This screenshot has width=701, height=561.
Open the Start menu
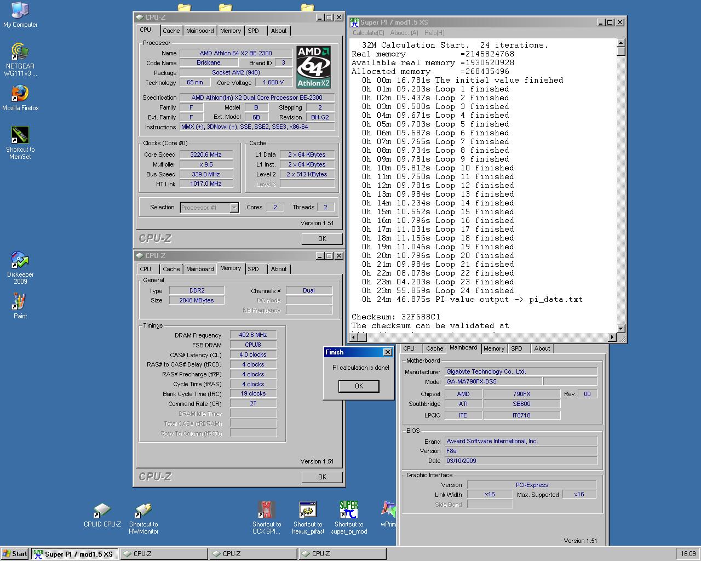(x=15, y=554)
